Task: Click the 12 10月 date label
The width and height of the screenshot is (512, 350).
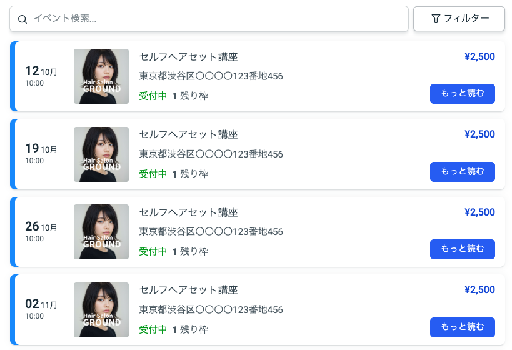Action: click(x=41, y=71)
